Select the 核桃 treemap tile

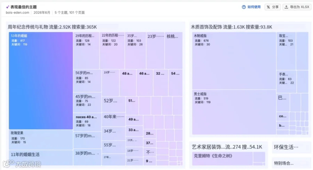point(174,51)
